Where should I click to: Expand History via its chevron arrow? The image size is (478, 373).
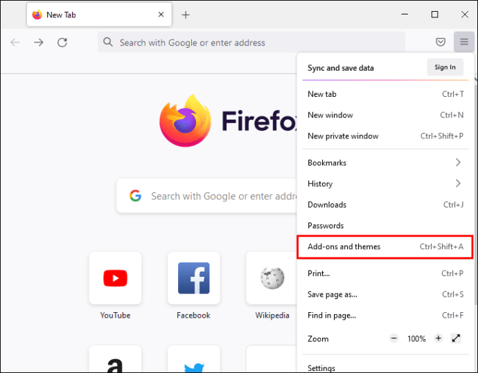(x=458, y=183)
